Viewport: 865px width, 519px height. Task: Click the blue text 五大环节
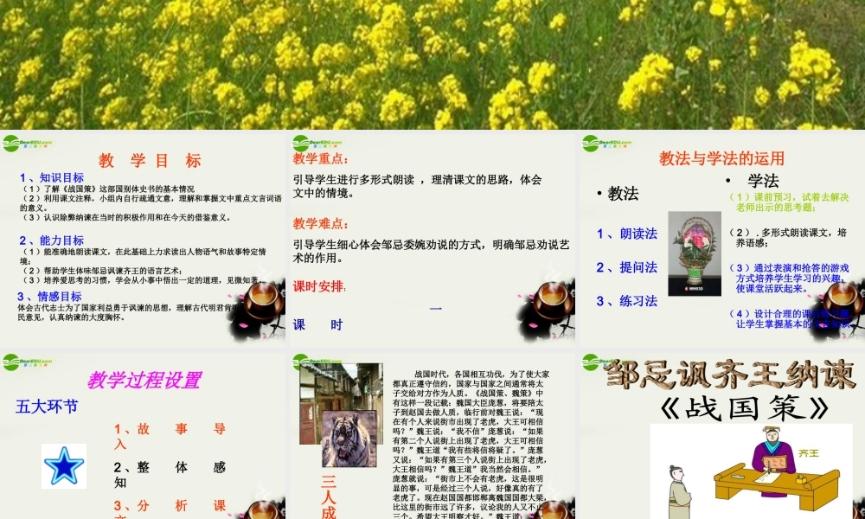47,407
